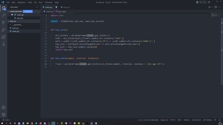Open the File menu
The width and height of the screenshot is (223, 125).
point(8,2)
